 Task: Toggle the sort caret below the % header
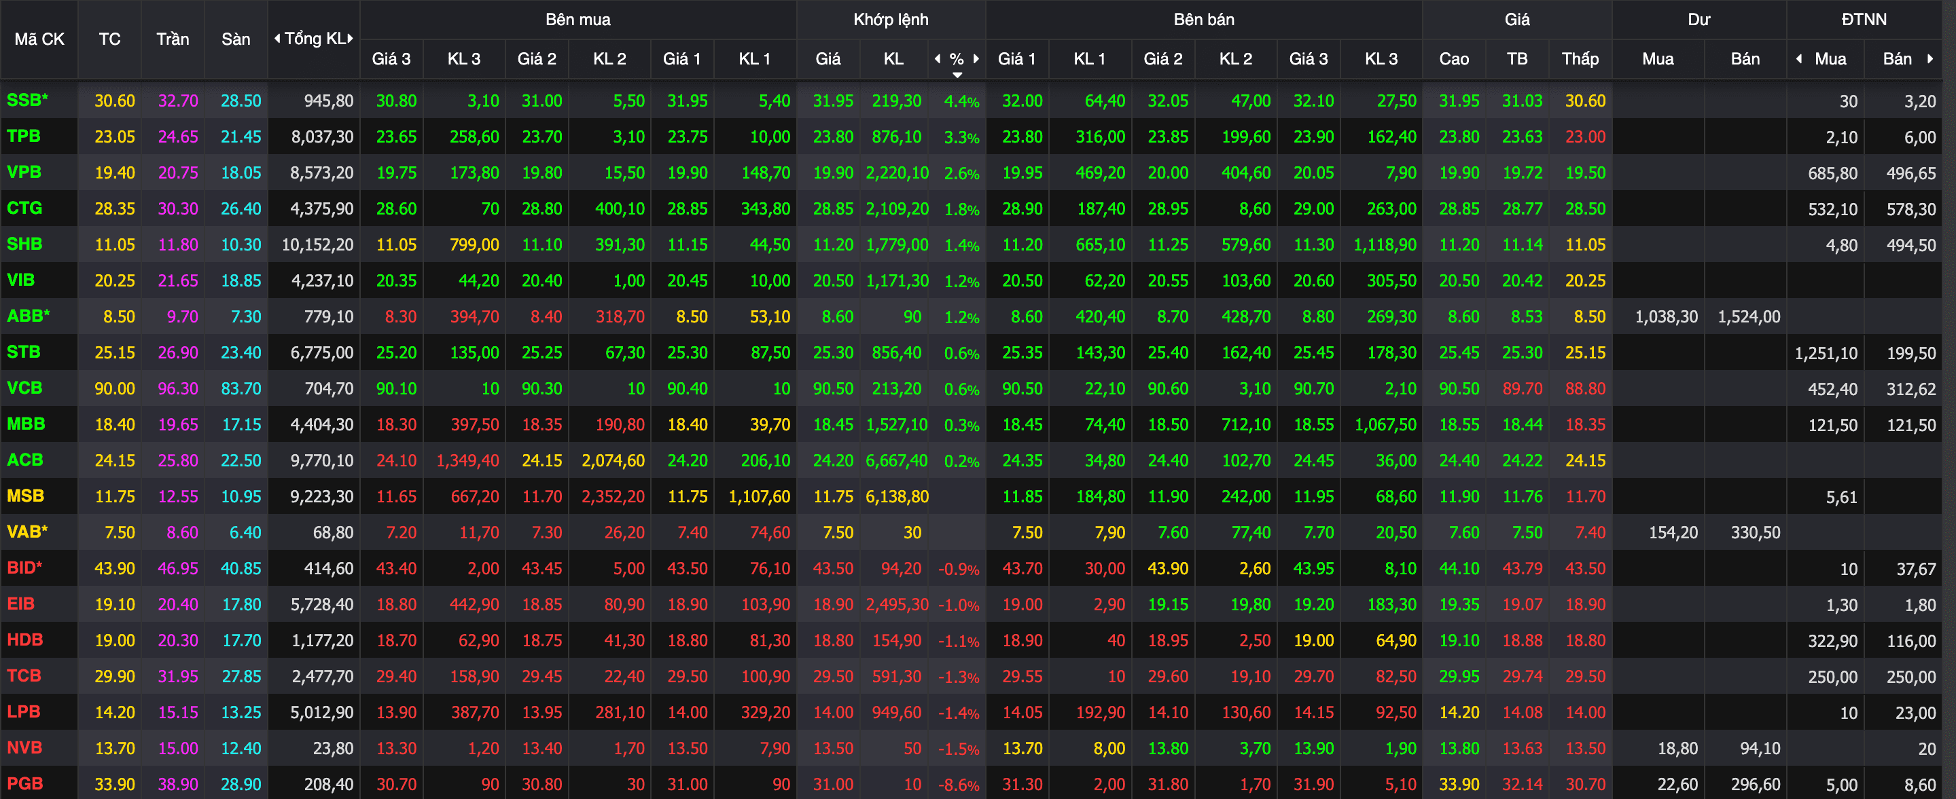tap(957, 75)
